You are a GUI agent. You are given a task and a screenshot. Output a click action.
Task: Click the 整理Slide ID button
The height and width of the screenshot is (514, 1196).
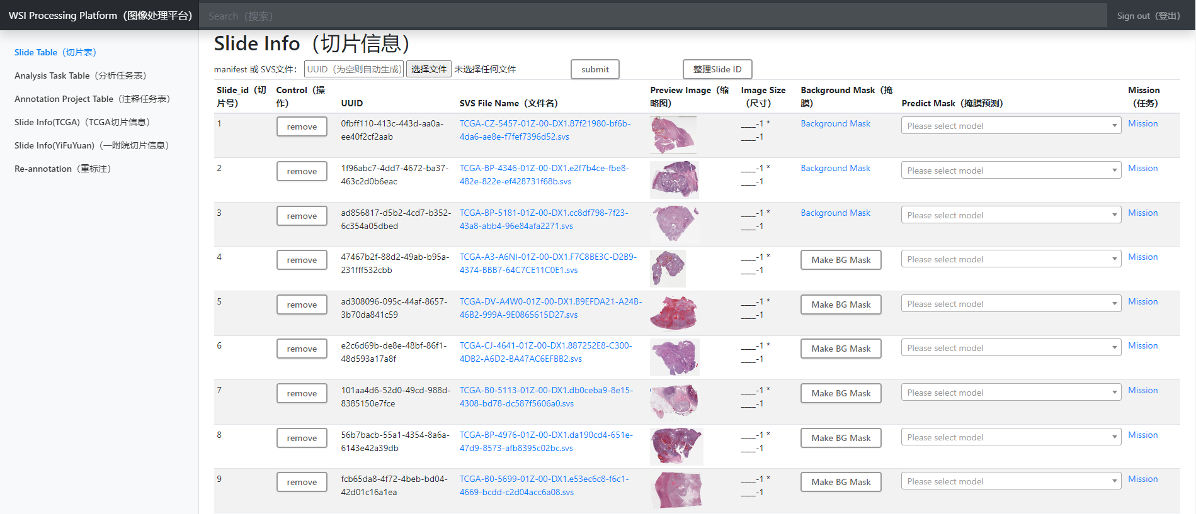point(717,69)
